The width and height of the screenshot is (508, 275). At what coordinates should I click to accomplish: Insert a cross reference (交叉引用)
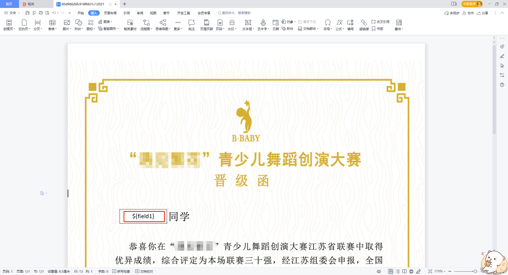[380, 22]
